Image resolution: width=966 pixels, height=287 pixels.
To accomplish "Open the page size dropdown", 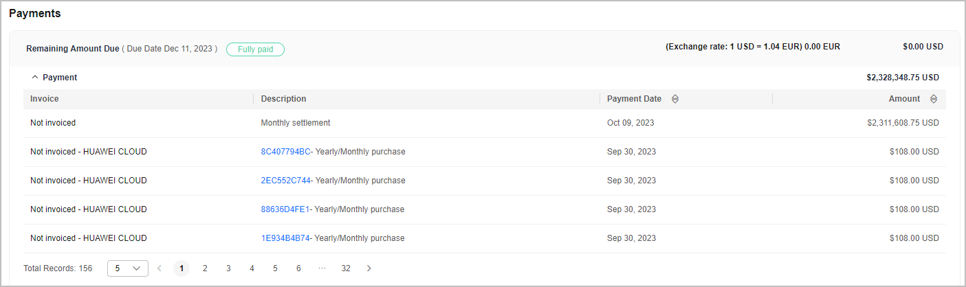I will (x=128, y=268).
